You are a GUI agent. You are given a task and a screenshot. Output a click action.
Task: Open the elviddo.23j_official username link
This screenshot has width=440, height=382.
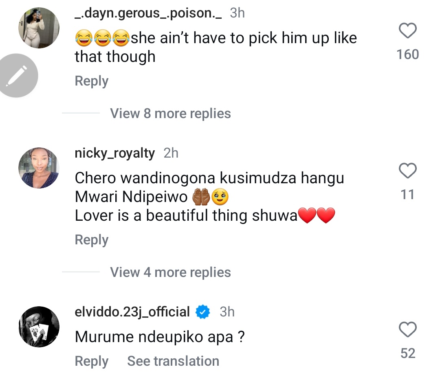(x=132, y=312)
